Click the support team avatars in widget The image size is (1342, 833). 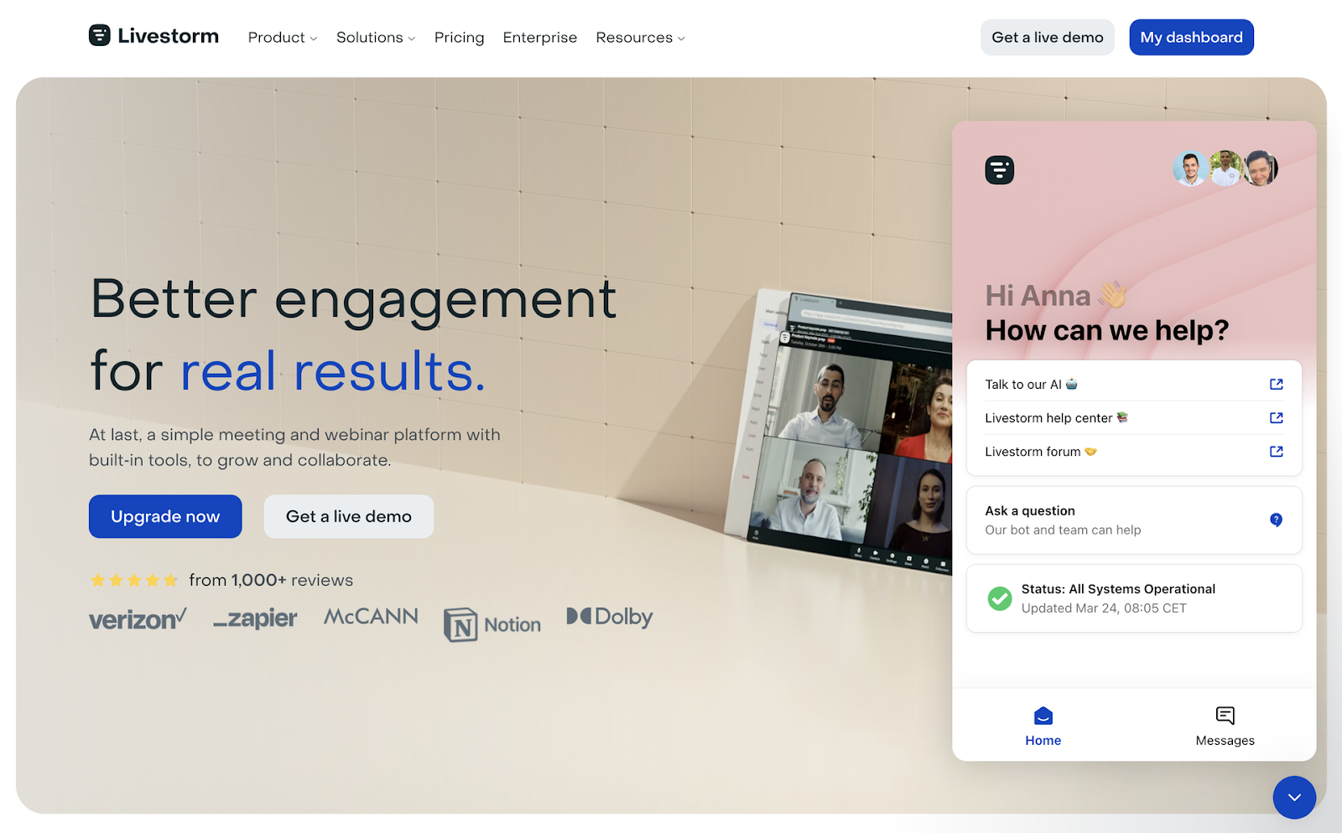(1225, 168)
